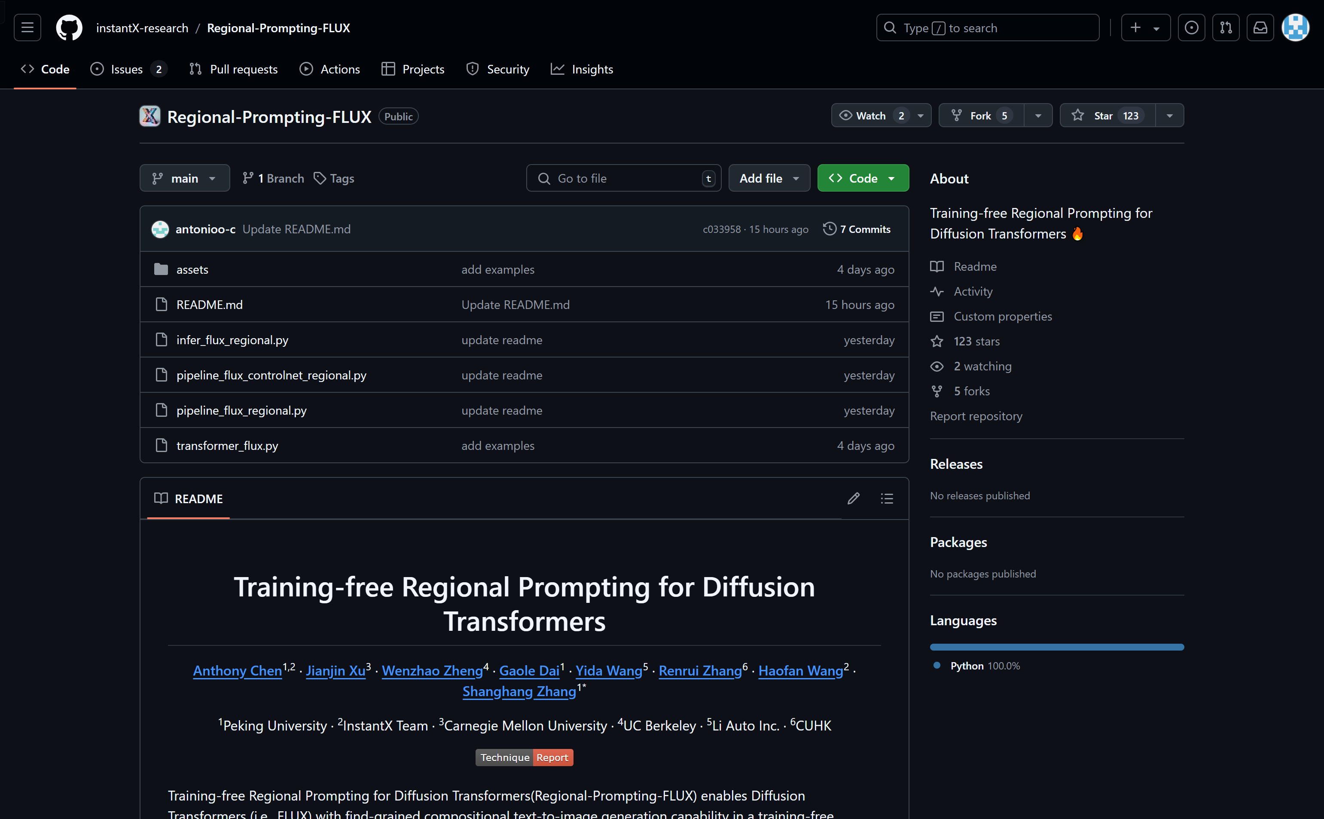Click the antonioo-c avatar in commit bar

click(x=160, y=229)
